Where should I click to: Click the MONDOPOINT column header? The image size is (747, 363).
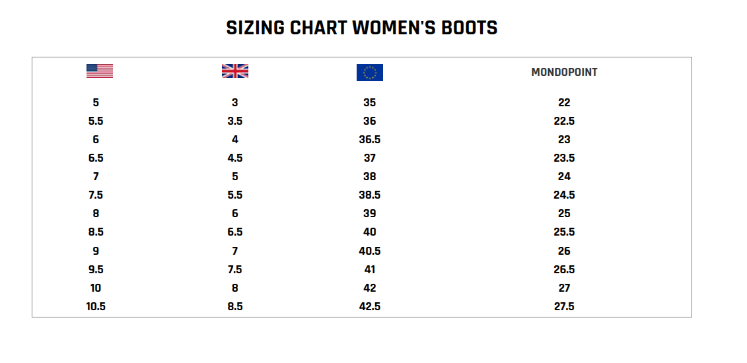coord(564,73)
